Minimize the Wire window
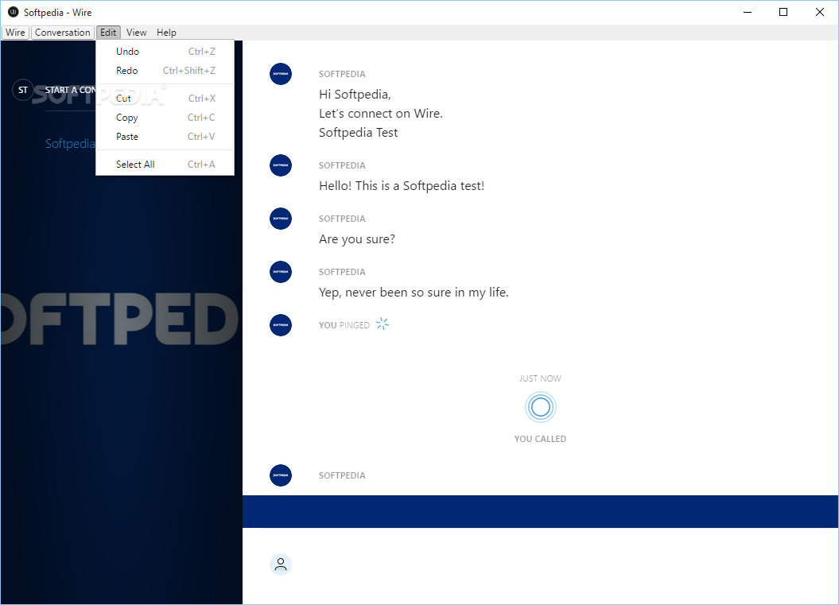This screenshot has height=605, width=839. point(748,12)
